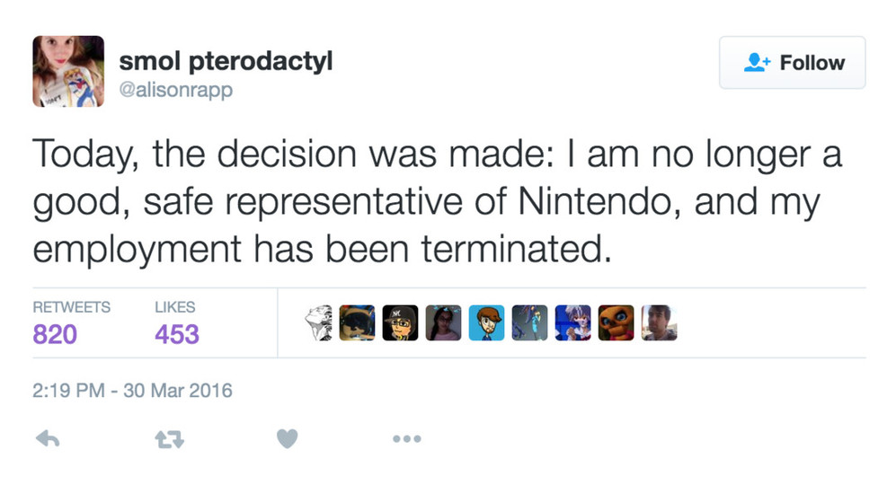
Task: Click the white-haired anime character avatar
Action: (572, 323)
